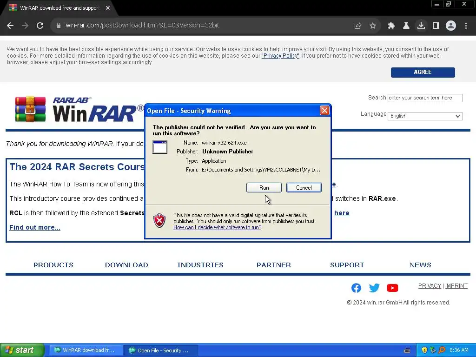Click the 8:36 AM clock

(x=459, y=350)
